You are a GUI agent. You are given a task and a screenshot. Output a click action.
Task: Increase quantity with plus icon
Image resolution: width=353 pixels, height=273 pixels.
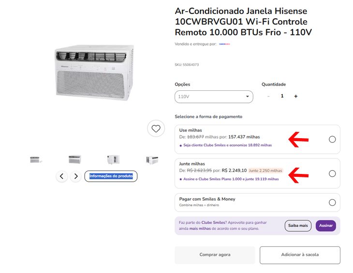[x=296, y=96]
